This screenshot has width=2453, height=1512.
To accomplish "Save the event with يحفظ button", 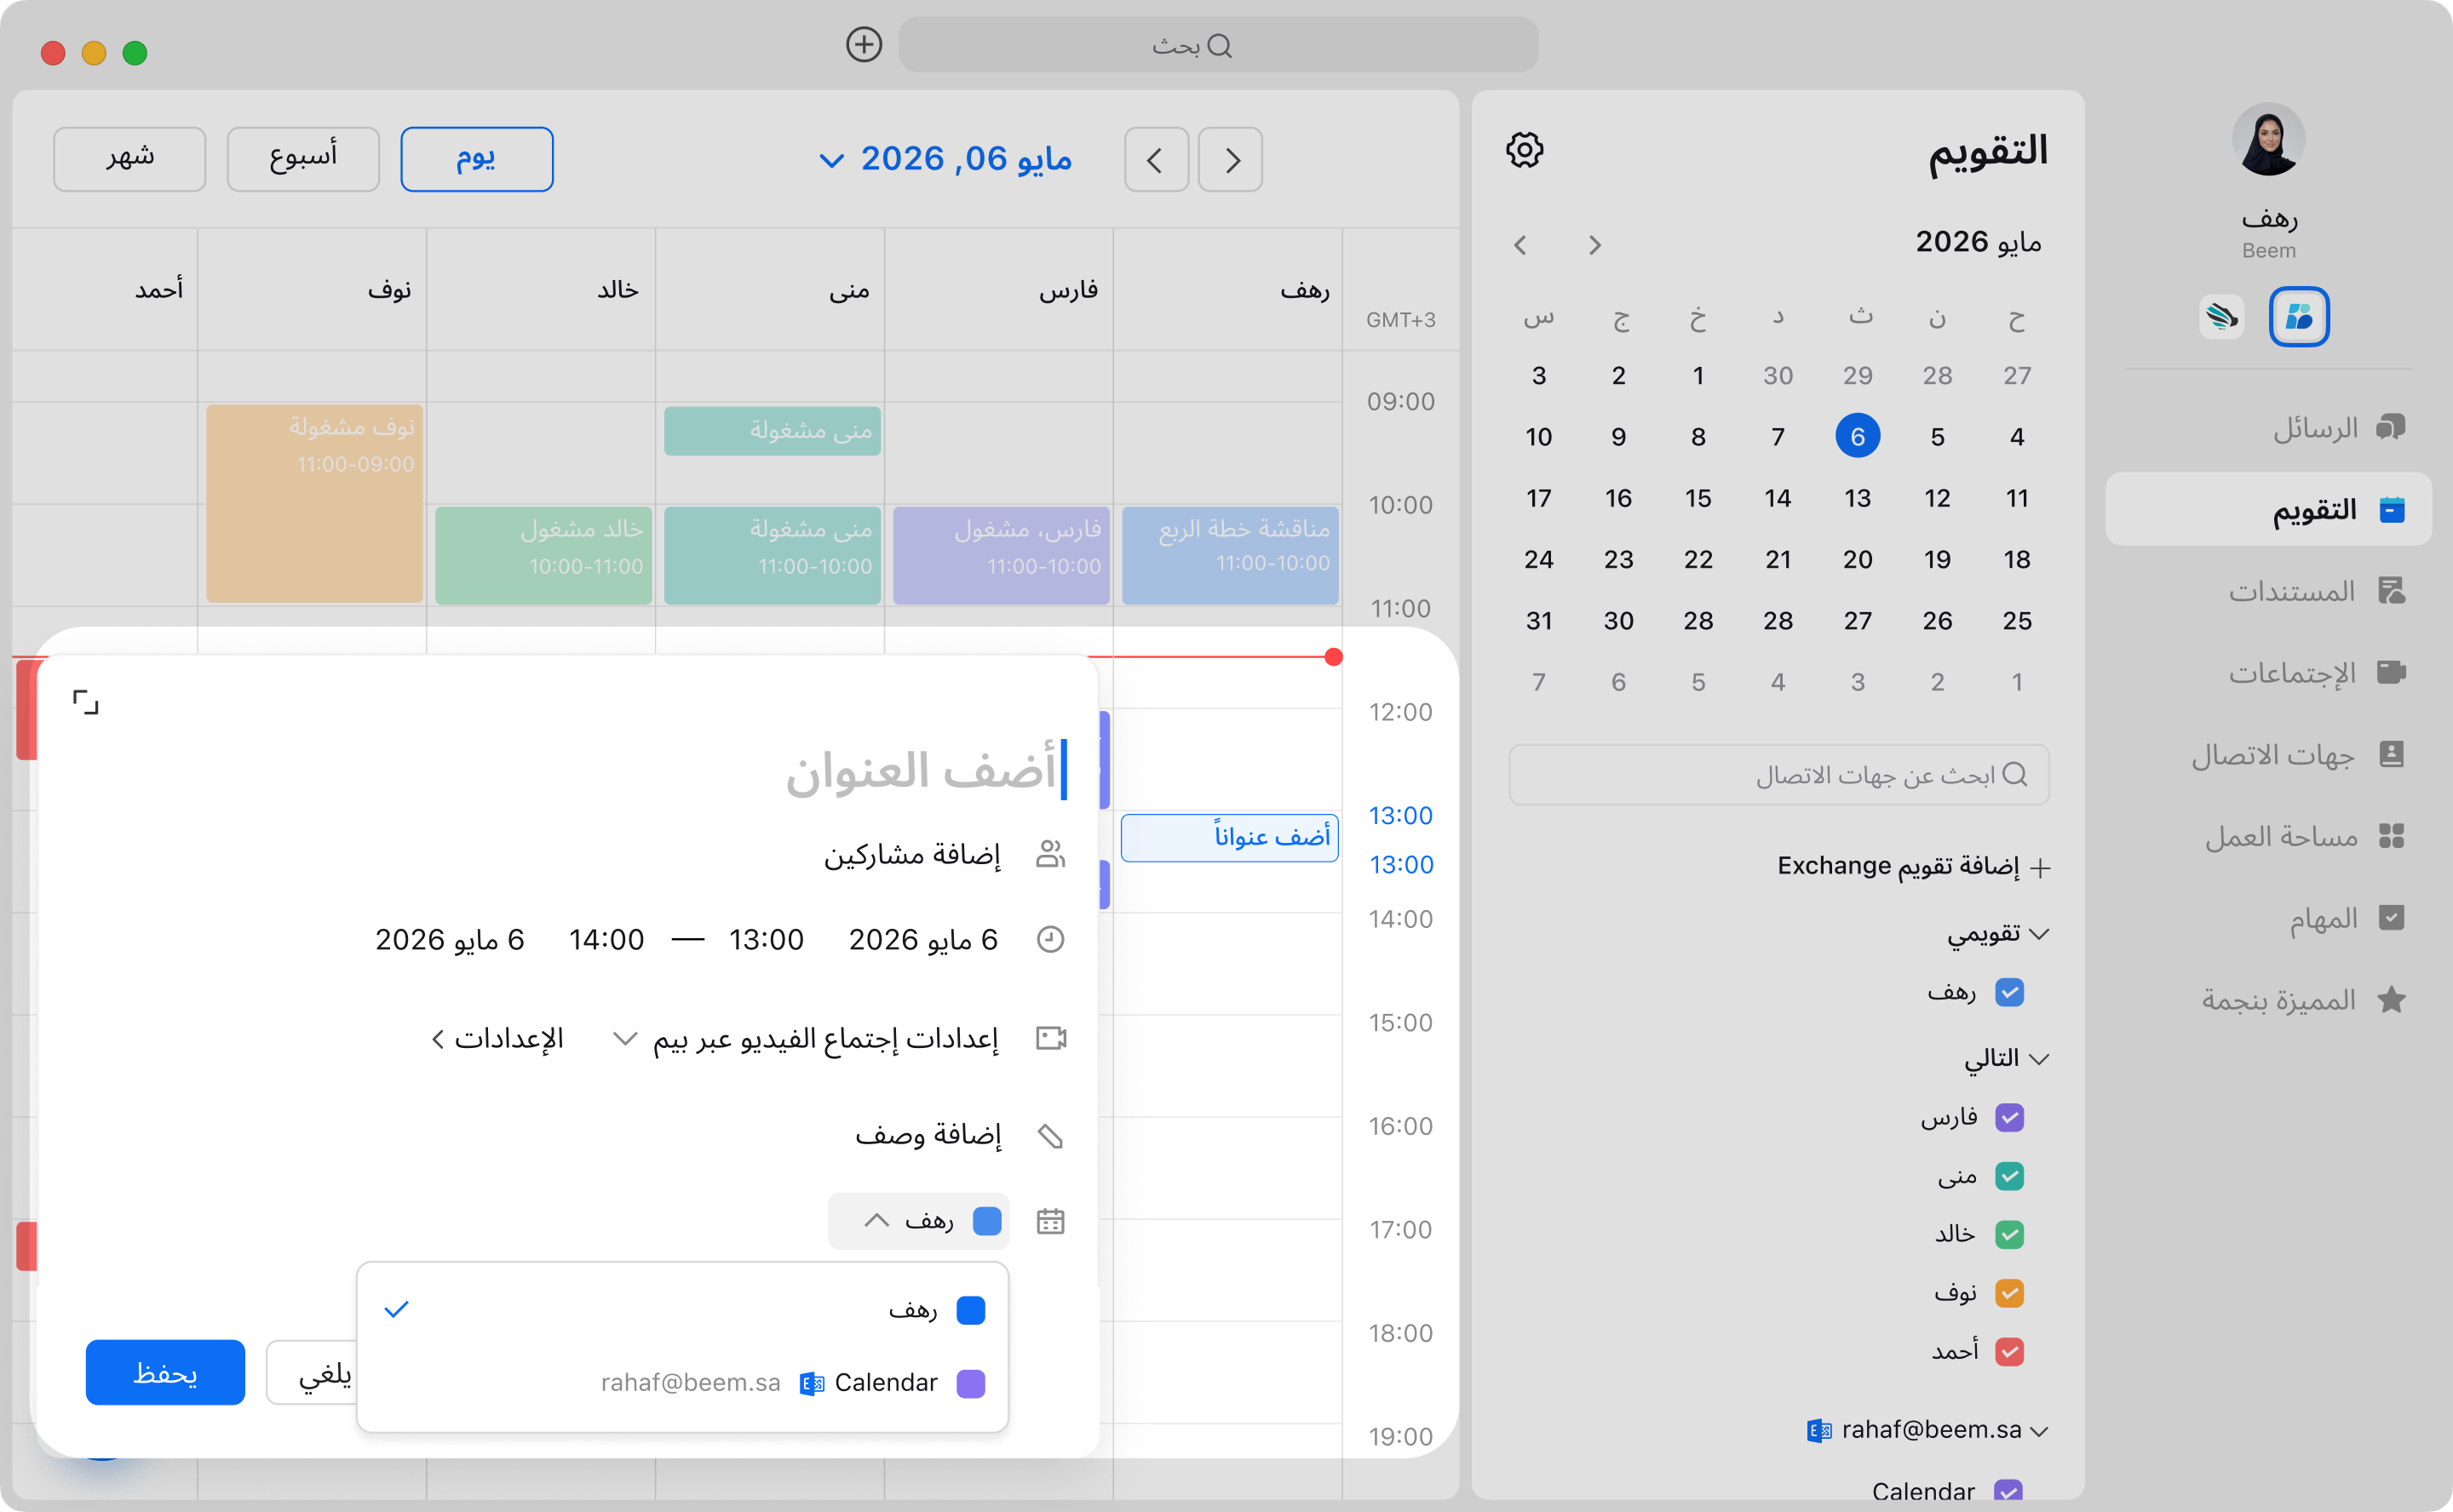I will (x=165, y=1372).
